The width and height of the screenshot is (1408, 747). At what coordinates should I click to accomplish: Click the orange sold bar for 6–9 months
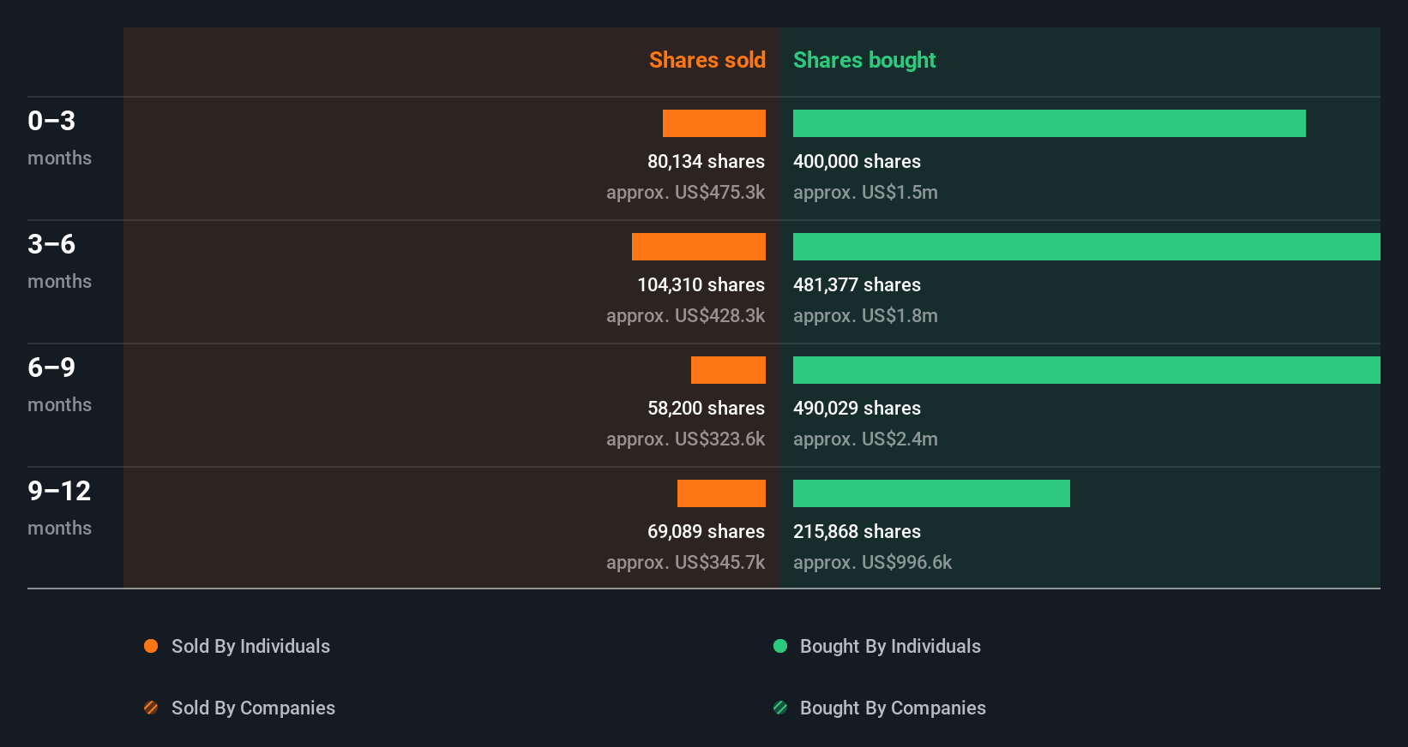click(728, 370)
